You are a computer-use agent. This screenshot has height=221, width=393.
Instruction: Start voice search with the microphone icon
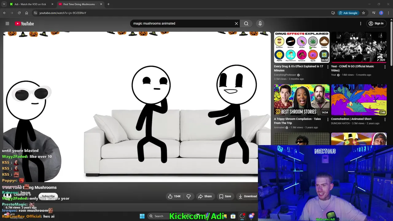(x=260, y=23)
